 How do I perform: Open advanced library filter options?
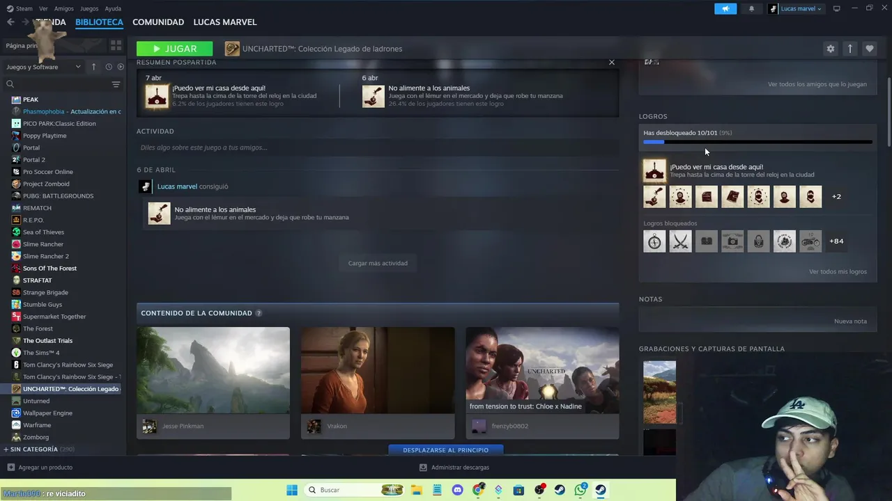click(116, 84)
